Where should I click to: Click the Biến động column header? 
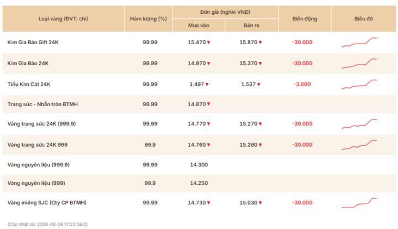(x=305, y=19)
